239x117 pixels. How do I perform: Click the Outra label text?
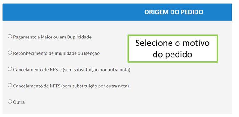19,102
